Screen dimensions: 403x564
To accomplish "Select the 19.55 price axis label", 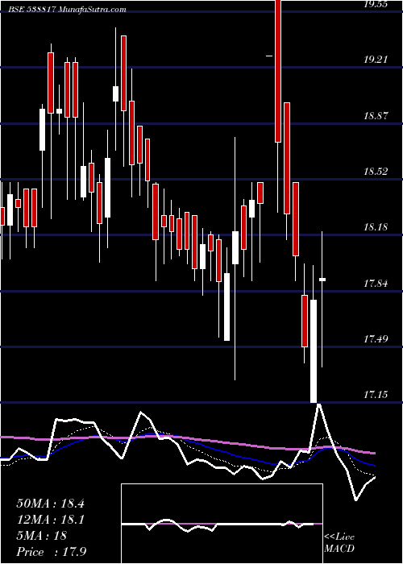I will pyautogui.click(x=376, y=4).
